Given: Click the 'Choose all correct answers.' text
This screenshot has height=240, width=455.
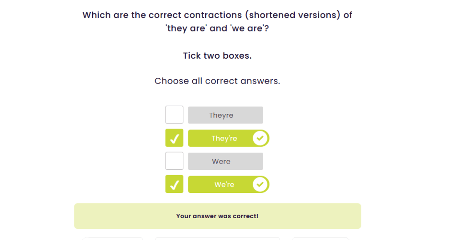Looking at the screenshot, I should tap(217, 81).
